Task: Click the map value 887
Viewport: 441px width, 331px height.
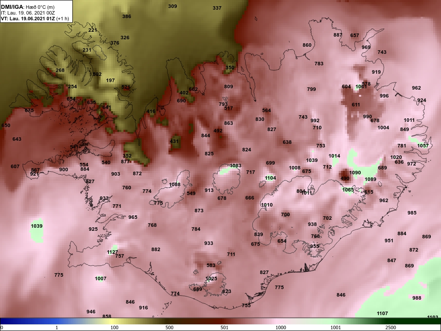Action: [x=338, y=35]
